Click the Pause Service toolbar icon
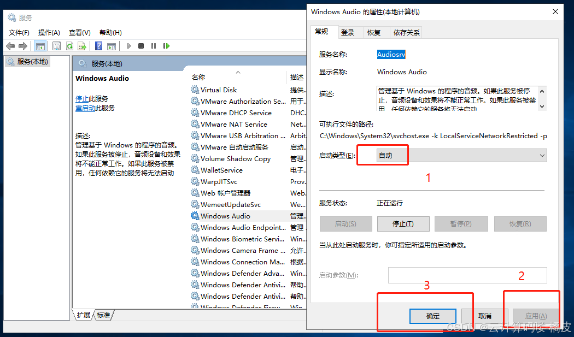 point(154,46)
